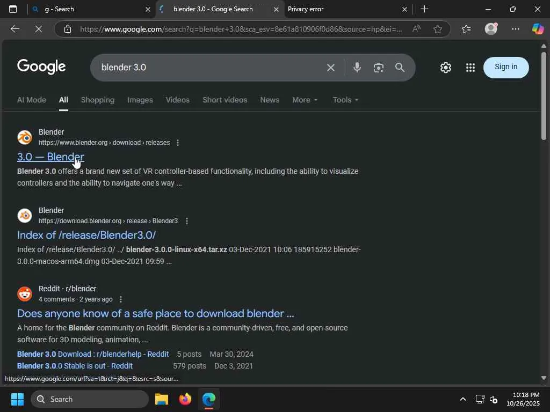Screen dimensions: 550x412
Task: Click the Sign in button
Action: 506,67
